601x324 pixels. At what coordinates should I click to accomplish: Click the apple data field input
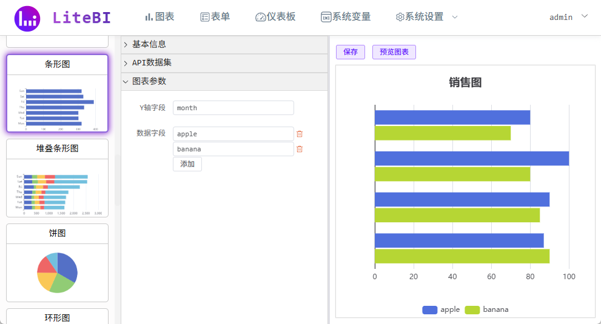[233, 134]
